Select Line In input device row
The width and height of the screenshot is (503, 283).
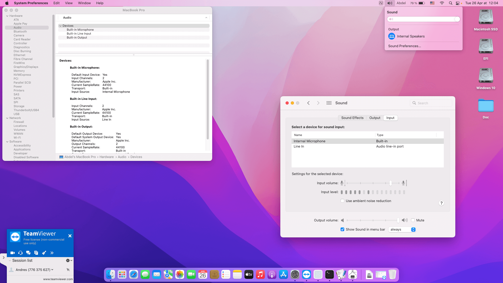point(368,146)
